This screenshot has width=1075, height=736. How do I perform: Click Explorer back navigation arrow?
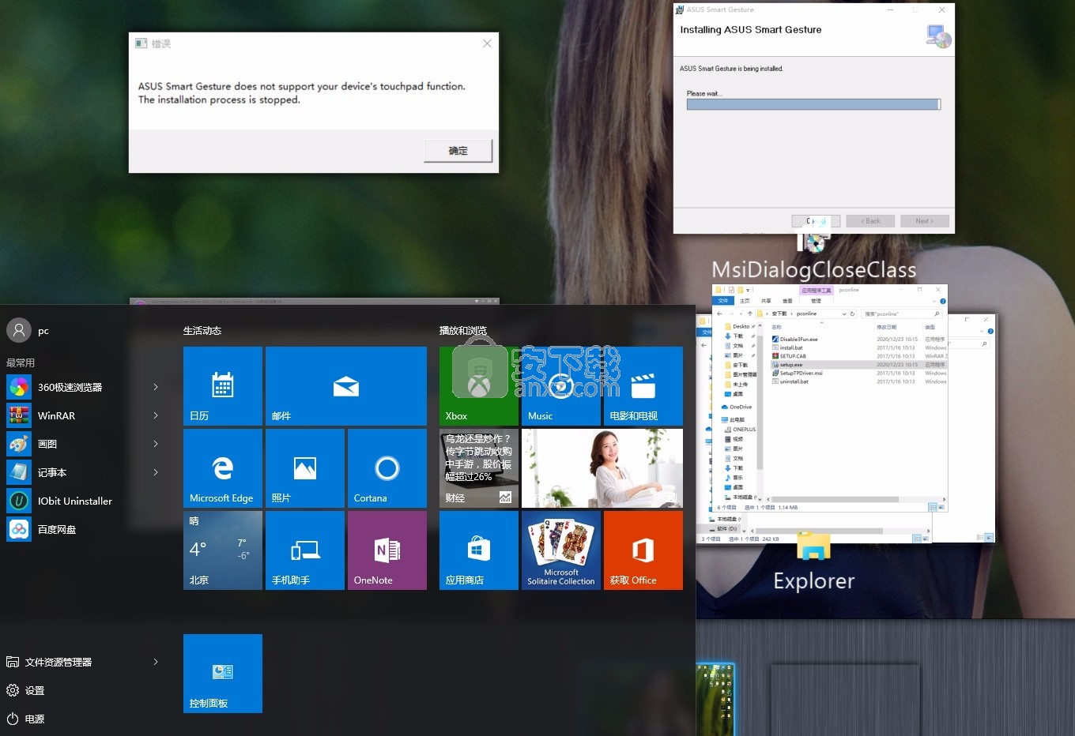tap(719, 314)
